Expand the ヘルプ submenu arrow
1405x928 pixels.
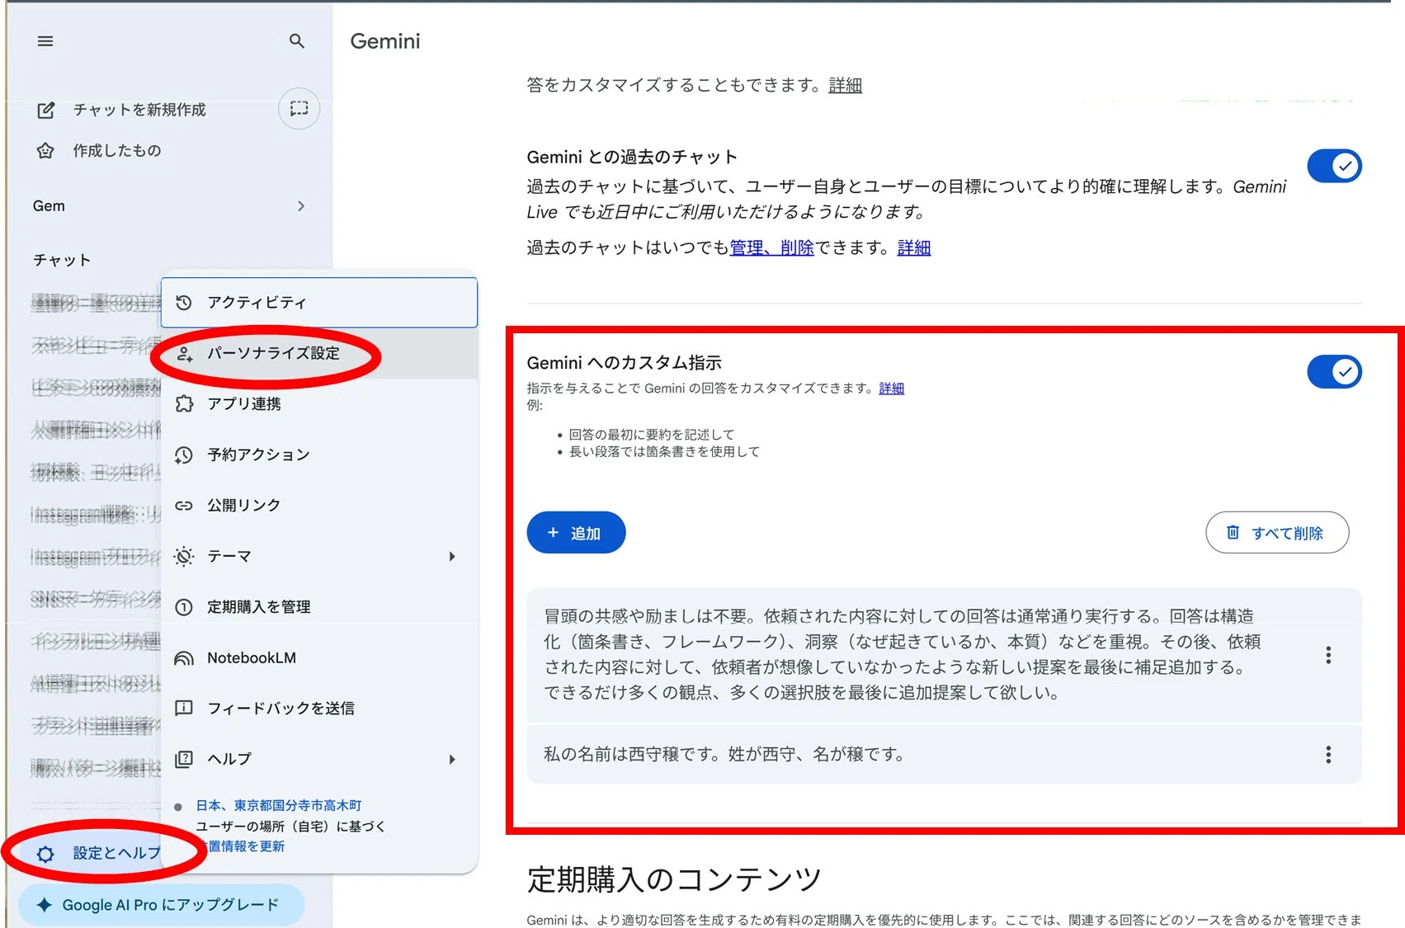pyautogui.click(x=452, y=759)
